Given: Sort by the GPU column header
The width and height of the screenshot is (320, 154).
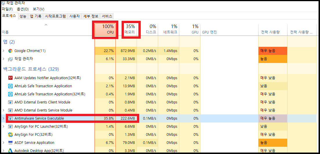Looking at the screenshot, I should 190,29.
